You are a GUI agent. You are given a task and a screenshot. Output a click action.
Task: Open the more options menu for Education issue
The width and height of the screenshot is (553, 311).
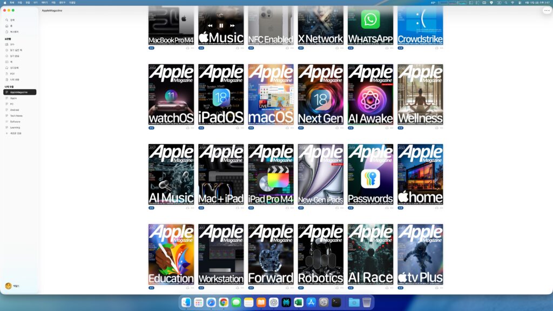pos(192,288)
